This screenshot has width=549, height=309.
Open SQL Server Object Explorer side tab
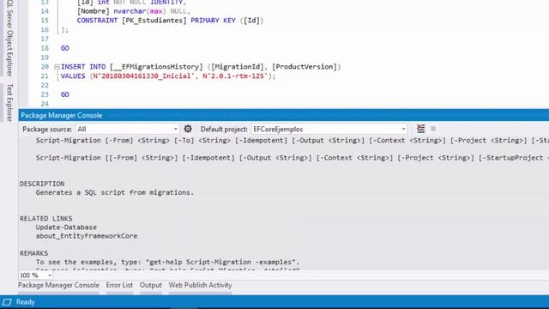(x=9, y=38)
